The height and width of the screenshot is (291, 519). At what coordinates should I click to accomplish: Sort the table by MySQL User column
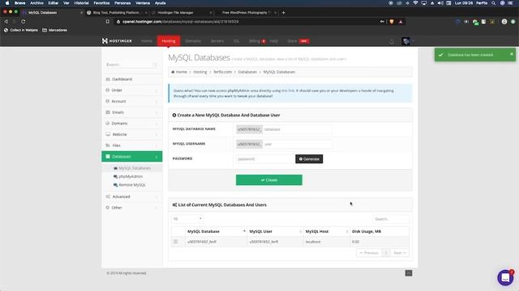pos(275,231)
